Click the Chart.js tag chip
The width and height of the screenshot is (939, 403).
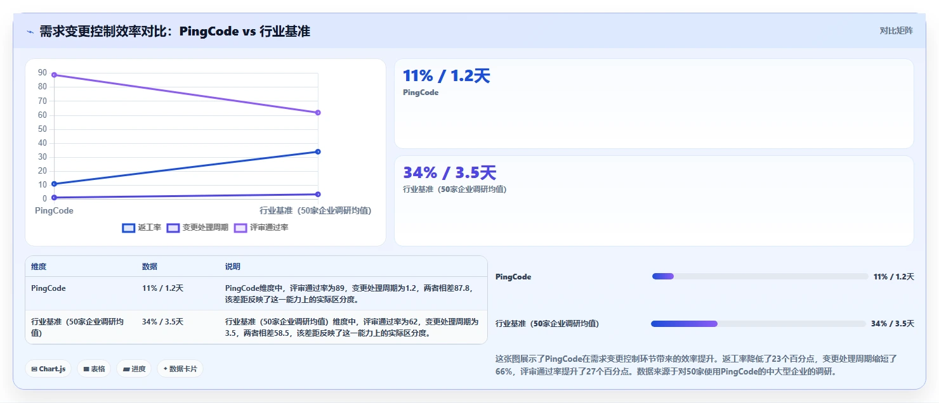48,369
